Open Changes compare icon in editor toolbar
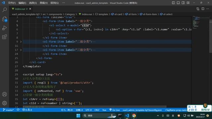 coord(198,9)
